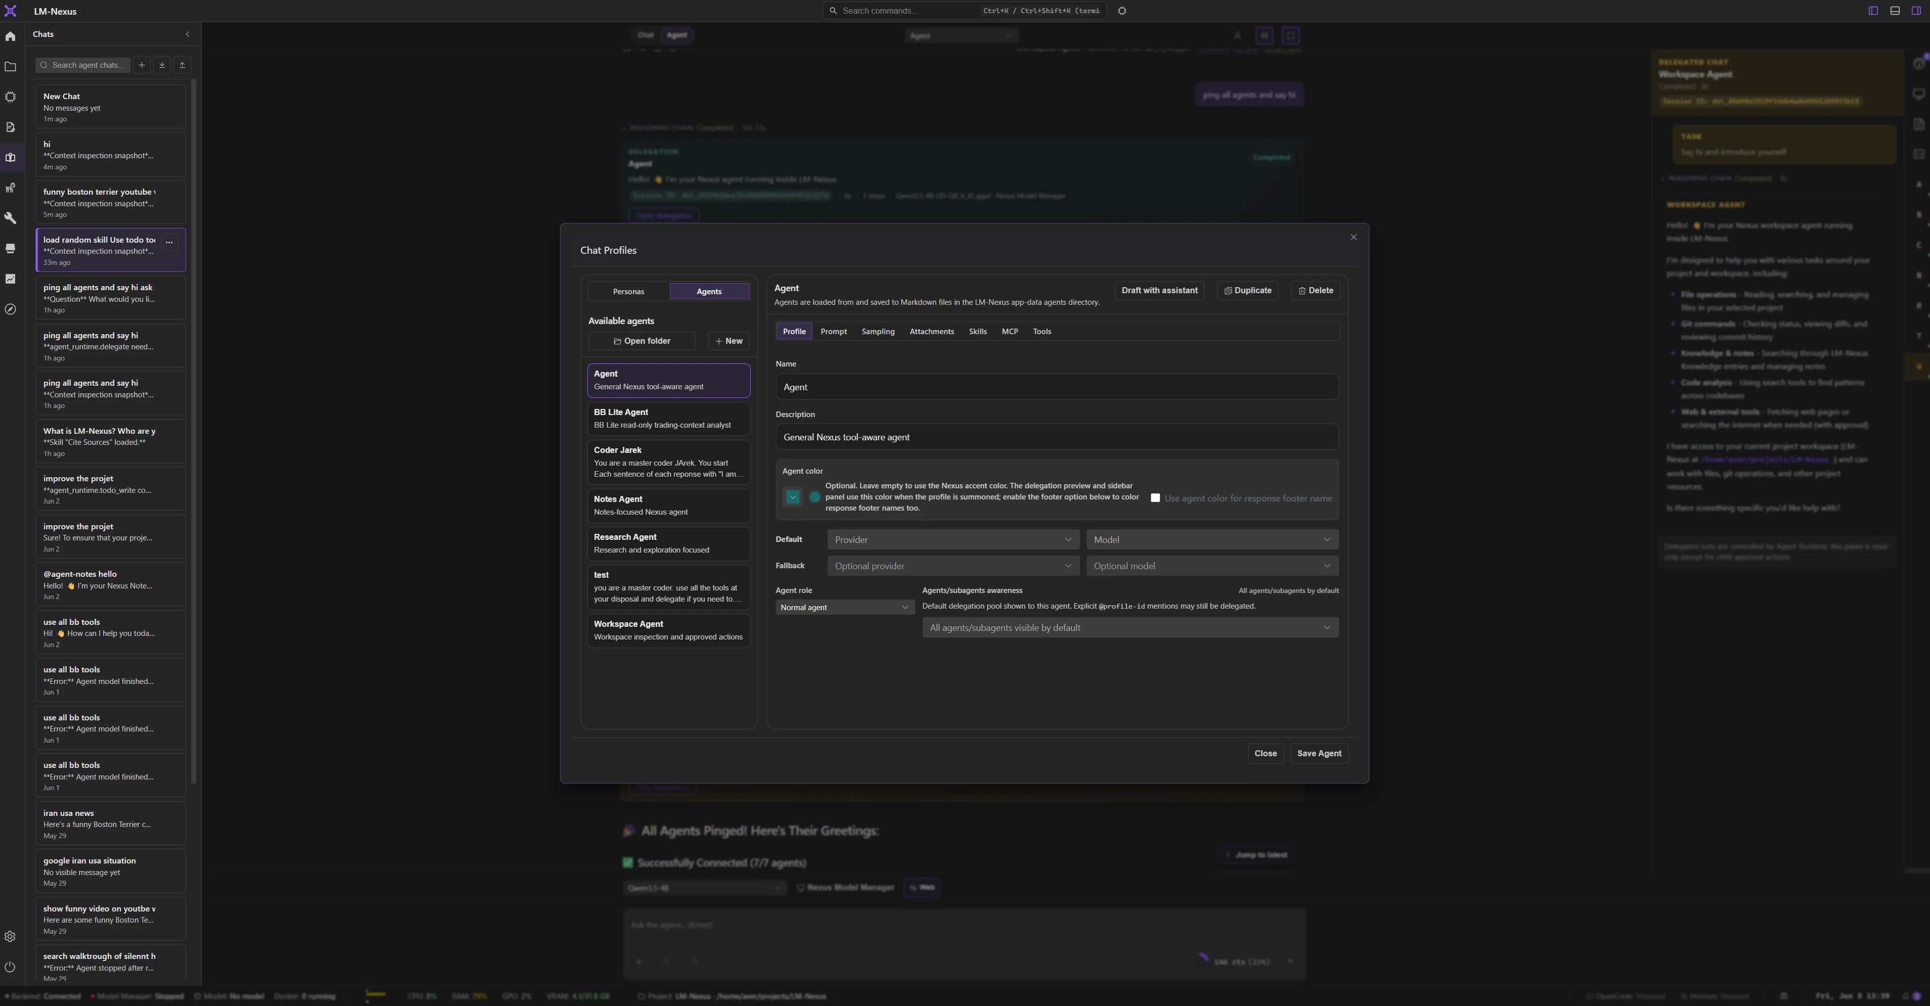This screenshot has height=1006, width=1930.
Task: Switch to the Prompt tab
Action: [x=833, y=332]
